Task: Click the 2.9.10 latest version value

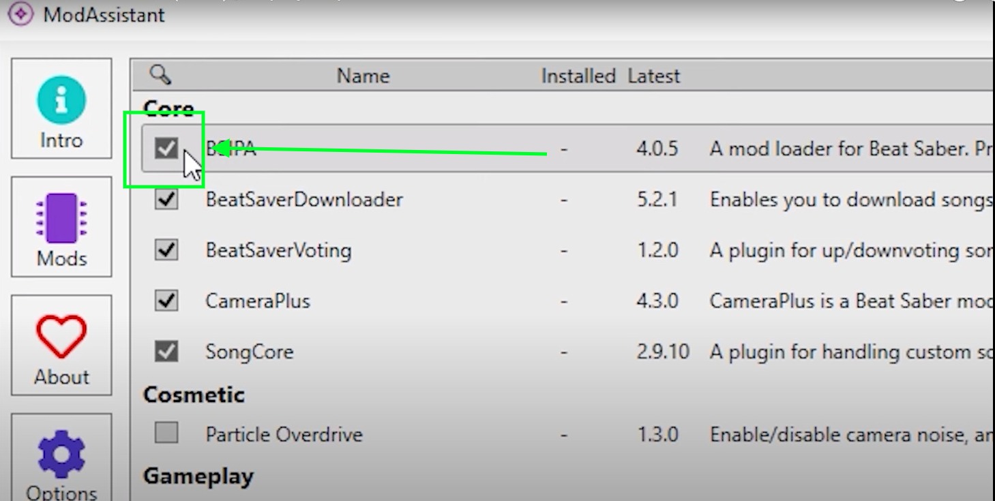Action: tap(663, 352)
